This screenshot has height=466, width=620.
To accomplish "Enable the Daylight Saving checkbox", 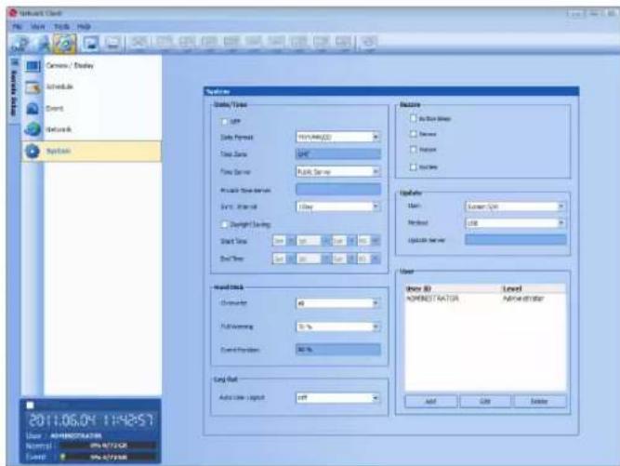I will pyautogui.click(x=225, y=225).
